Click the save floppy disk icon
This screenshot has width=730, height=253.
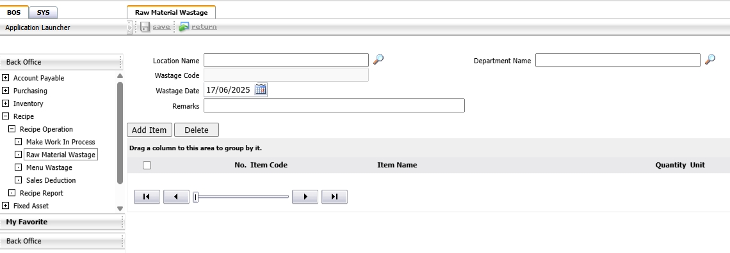(x=145, y=27)
